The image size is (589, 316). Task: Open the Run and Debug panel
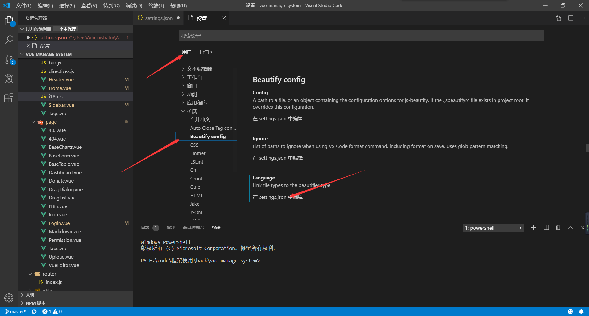(x=9, y=78)
